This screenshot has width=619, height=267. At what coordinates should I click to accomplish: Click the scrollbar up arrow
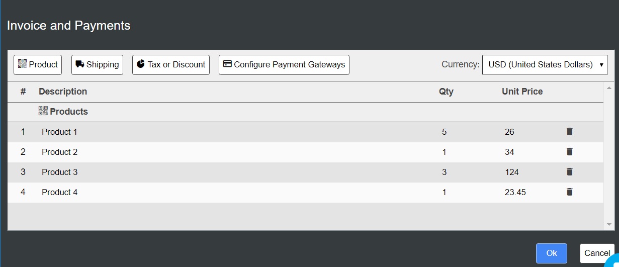pos(609,88)
